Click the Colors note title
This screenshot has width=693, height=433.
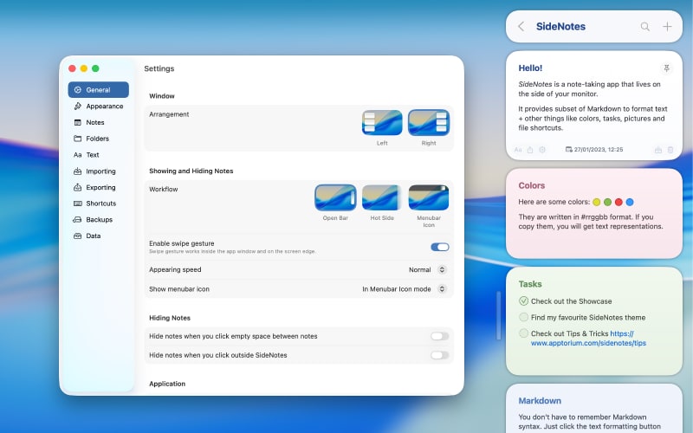[531, 185]
